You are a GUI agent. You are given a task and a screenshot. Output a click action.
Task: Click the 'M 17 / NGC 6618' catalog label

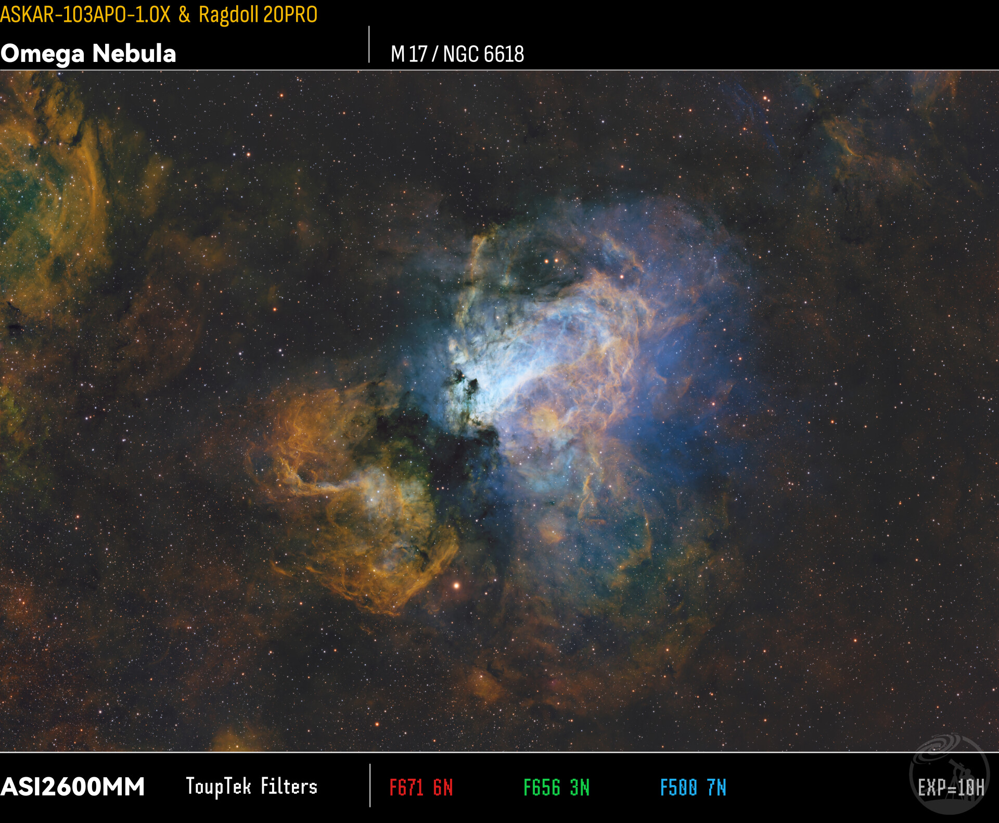pyautogui.click(x=457, y=54)
